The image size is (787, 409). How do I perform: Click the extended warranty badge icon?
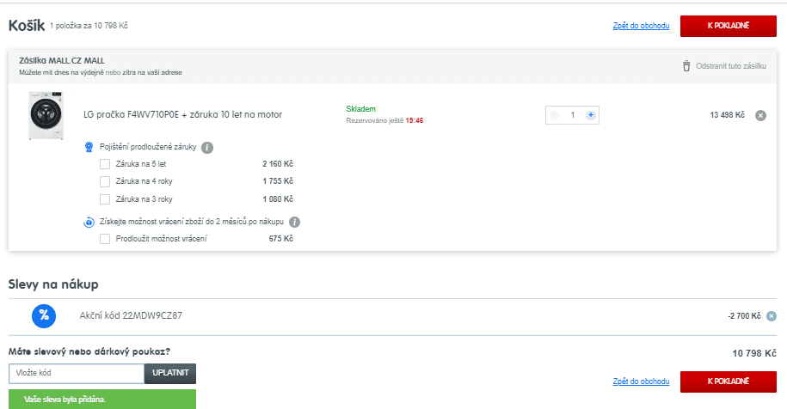(89, 147)
